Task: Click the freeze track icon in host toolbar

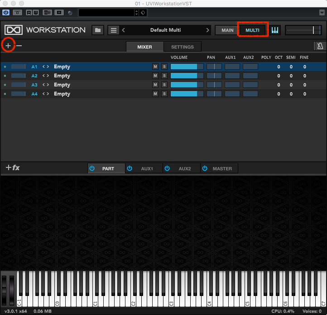Action: (x=17, y=13)
